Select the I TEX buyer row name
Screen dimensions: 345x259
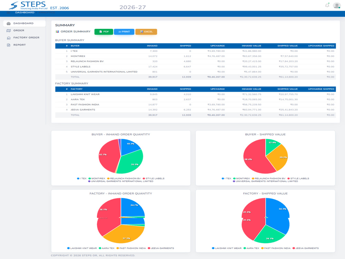click(74, 51)
